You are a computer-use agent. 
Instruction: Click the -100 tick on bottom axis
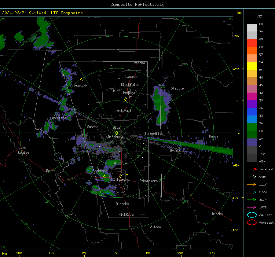50,253
